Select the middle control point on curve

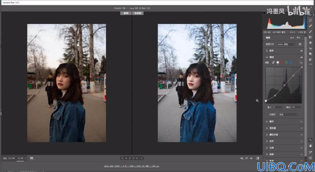[284, 85]
